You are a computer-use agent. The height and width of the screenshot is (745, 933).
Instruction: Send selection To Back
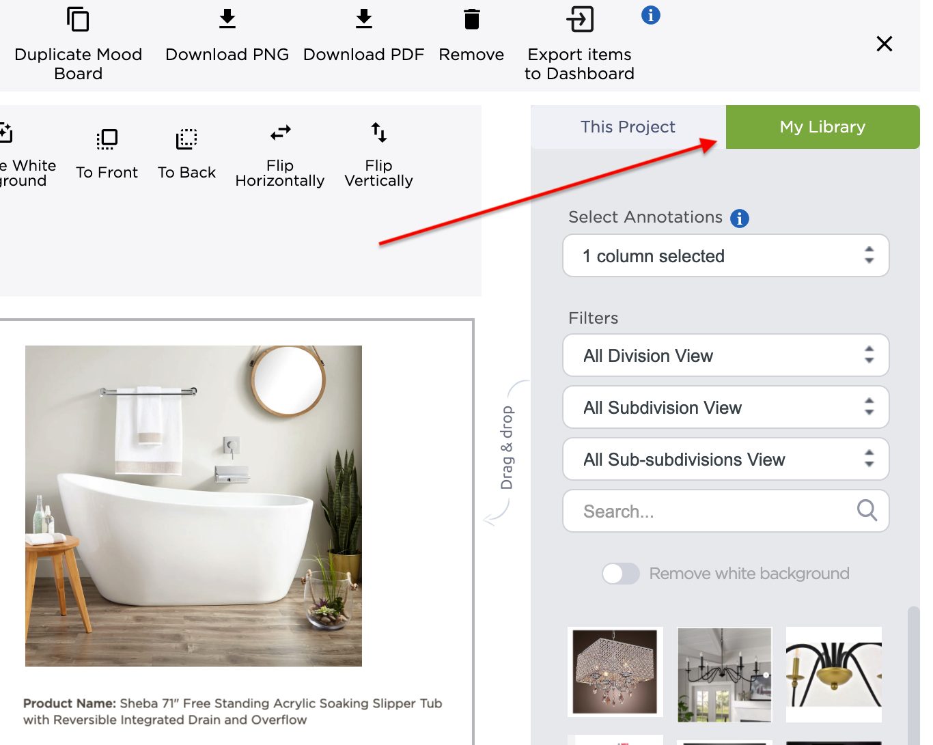(186, 139)
